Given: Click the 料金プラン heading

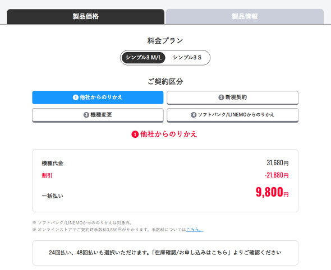Looking at the screenshot, I should tap(165, 41).
